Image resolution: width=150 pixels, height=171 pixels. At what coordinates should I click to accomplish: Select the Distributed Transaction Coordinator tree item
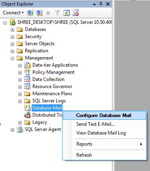(x=47, y=115)
